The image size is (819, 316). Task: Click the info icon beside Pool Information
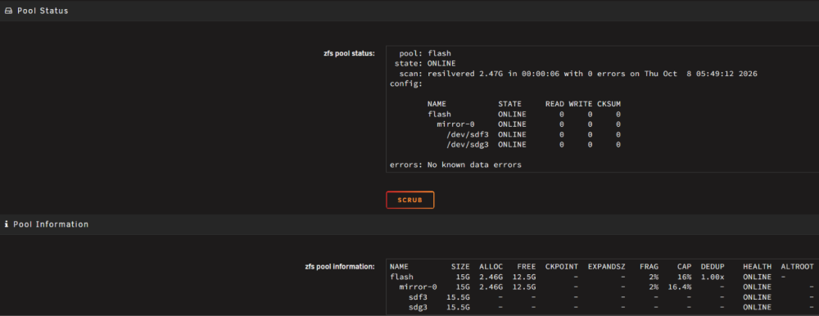point(7,224)
